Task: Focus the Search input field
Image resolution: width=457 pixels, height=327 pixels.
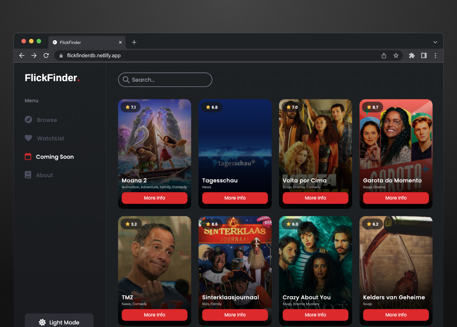Action: 165,80
